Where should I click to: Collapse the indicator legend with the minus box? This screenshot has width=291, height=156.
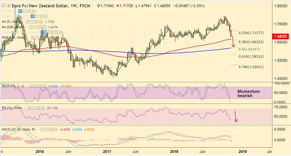(x=4, y=5)
